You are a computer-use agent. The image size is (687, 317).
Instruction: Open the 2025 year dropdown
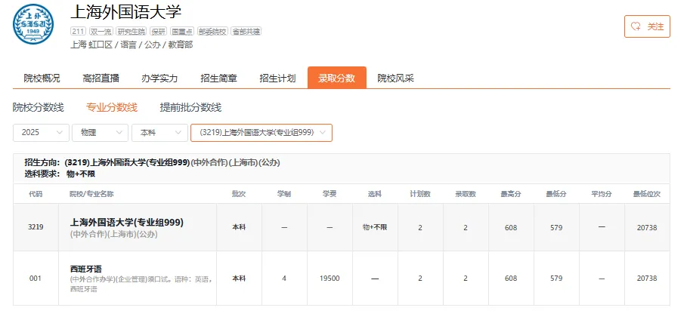41,133
